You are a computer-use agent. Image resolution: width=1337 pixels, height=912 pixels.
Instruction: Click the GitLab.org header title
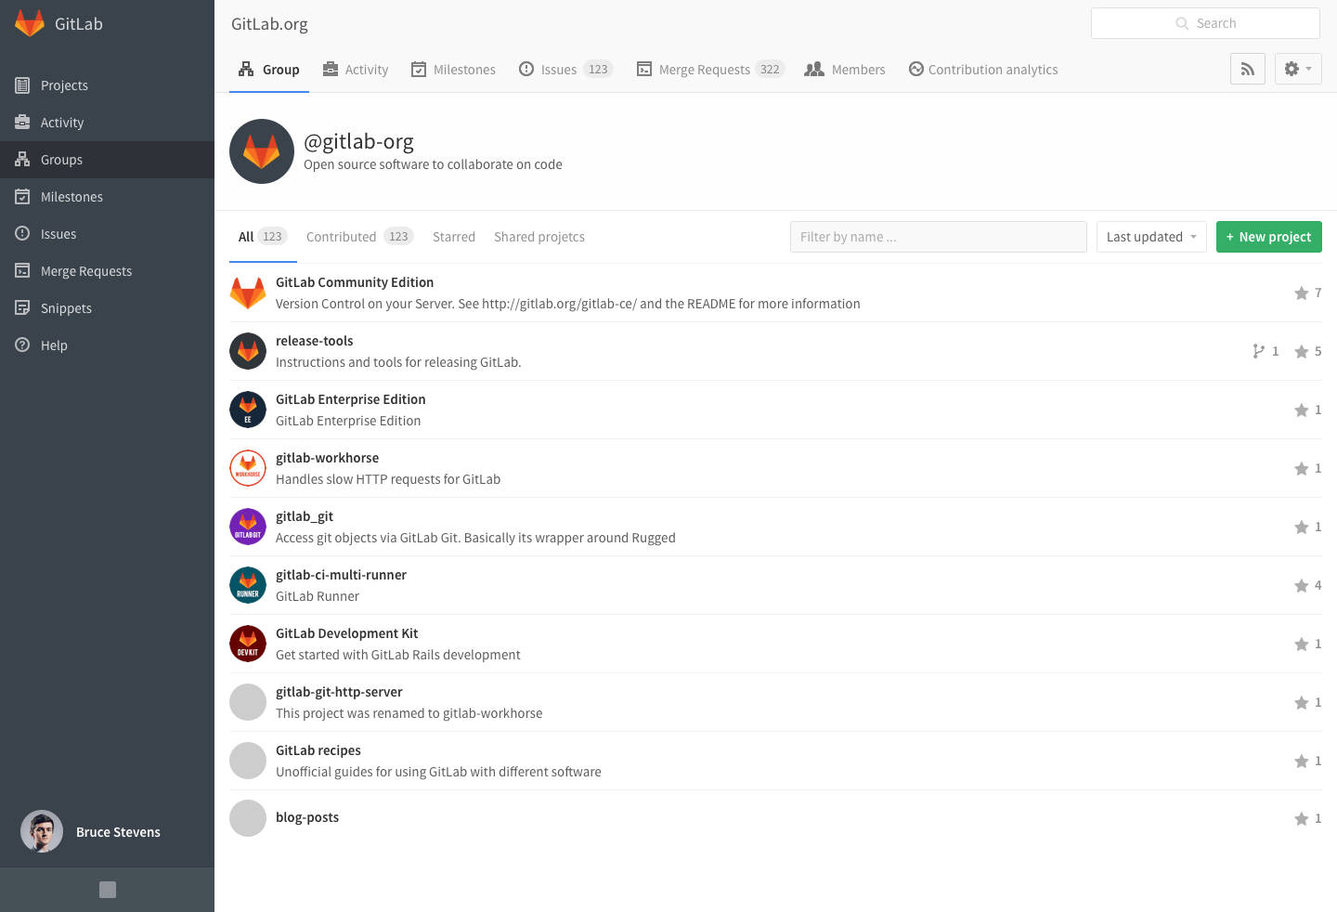(x=269, y=24)
